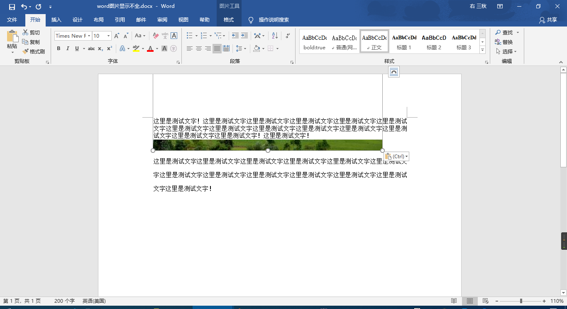This screenshot has height=309, width=567.
Task: Open the 文件 (File) tab
Action: coord(12,20)
